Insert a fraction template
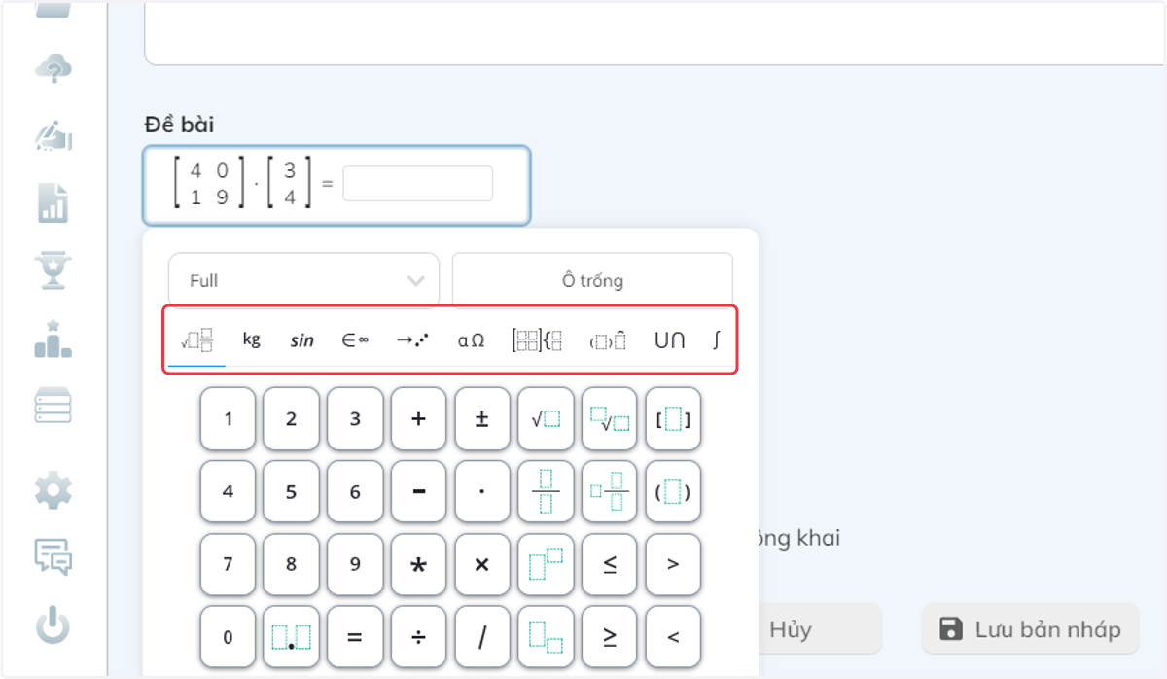 (x=546, y=491)
